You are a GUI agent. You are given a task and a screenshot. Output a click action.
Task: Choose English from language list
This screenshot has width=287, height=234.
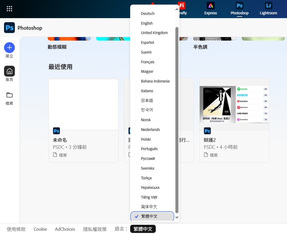pyautogui.click(x=147, y=23)
